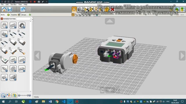This screenshot has width=186, height=104.
Task: Enable shape selection sub-tool
Action: [x=86, y=15]
